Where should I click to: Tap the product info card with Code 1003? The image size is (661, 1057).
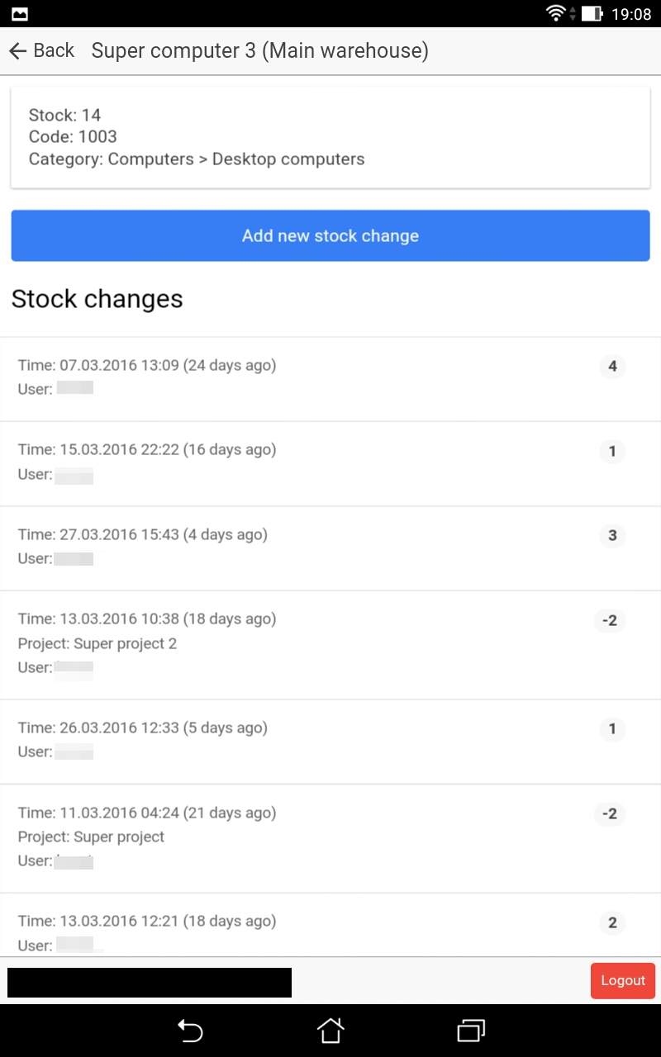(x=330, y=137)
